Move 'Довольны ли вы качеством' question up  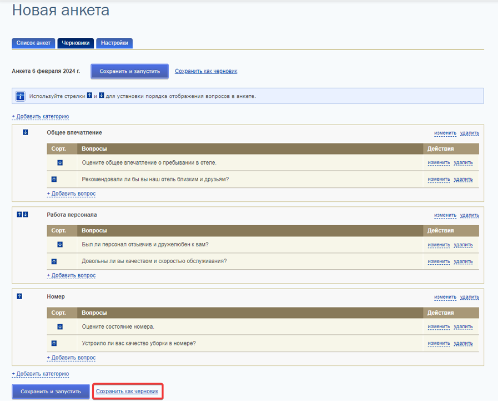pos(54,261)
